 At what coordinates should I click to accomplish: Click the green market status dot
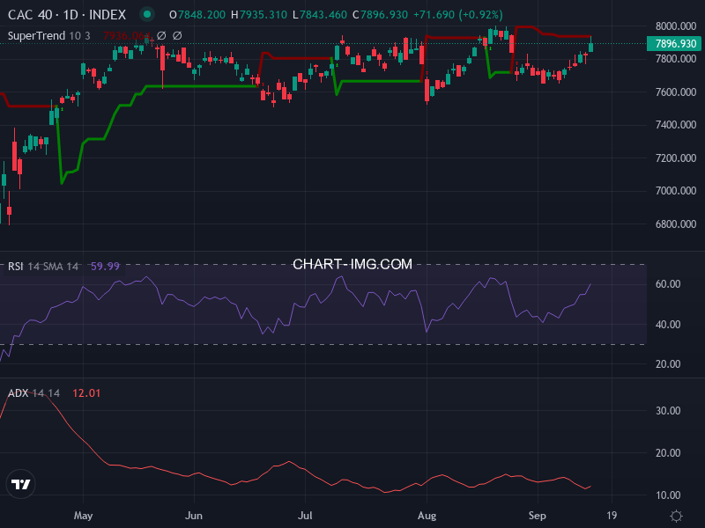tap(147, 15)
